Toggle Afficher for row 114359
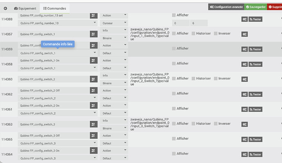This screenshot has height=163, width=282. (x=174, y=49)
